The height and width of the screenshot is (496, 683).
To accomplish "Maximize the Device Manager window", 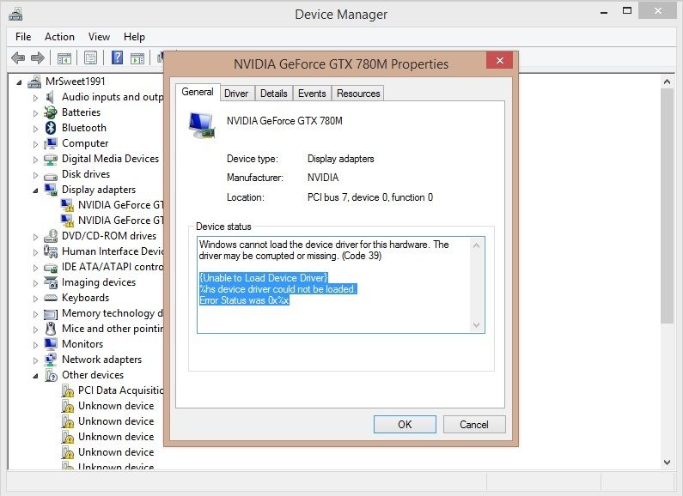I will (x=627, y=11).
